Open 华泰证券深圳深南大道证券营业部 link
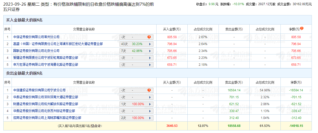Viewport: 318px width, 133px height. click(x=46, y=97)
